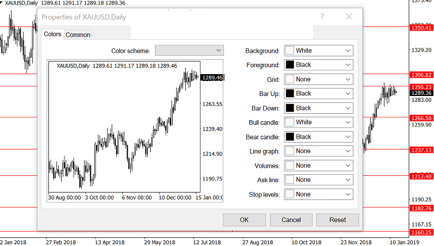Screen dimensions: 434x246
Task: Click the 13 Apr 2018 date label
Action: [x=109, y=243]
